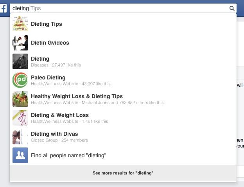Screen dimensions: 244x187
Task: Click the Dieting & Weight Loss thumbnail
Action: point(20,118)
